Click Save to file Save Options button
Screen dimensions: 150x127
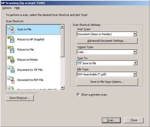point(107,82)
